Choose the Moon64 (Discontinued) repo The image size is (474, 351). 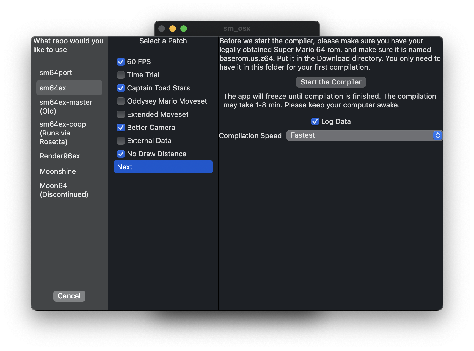(x=69, y=190)
